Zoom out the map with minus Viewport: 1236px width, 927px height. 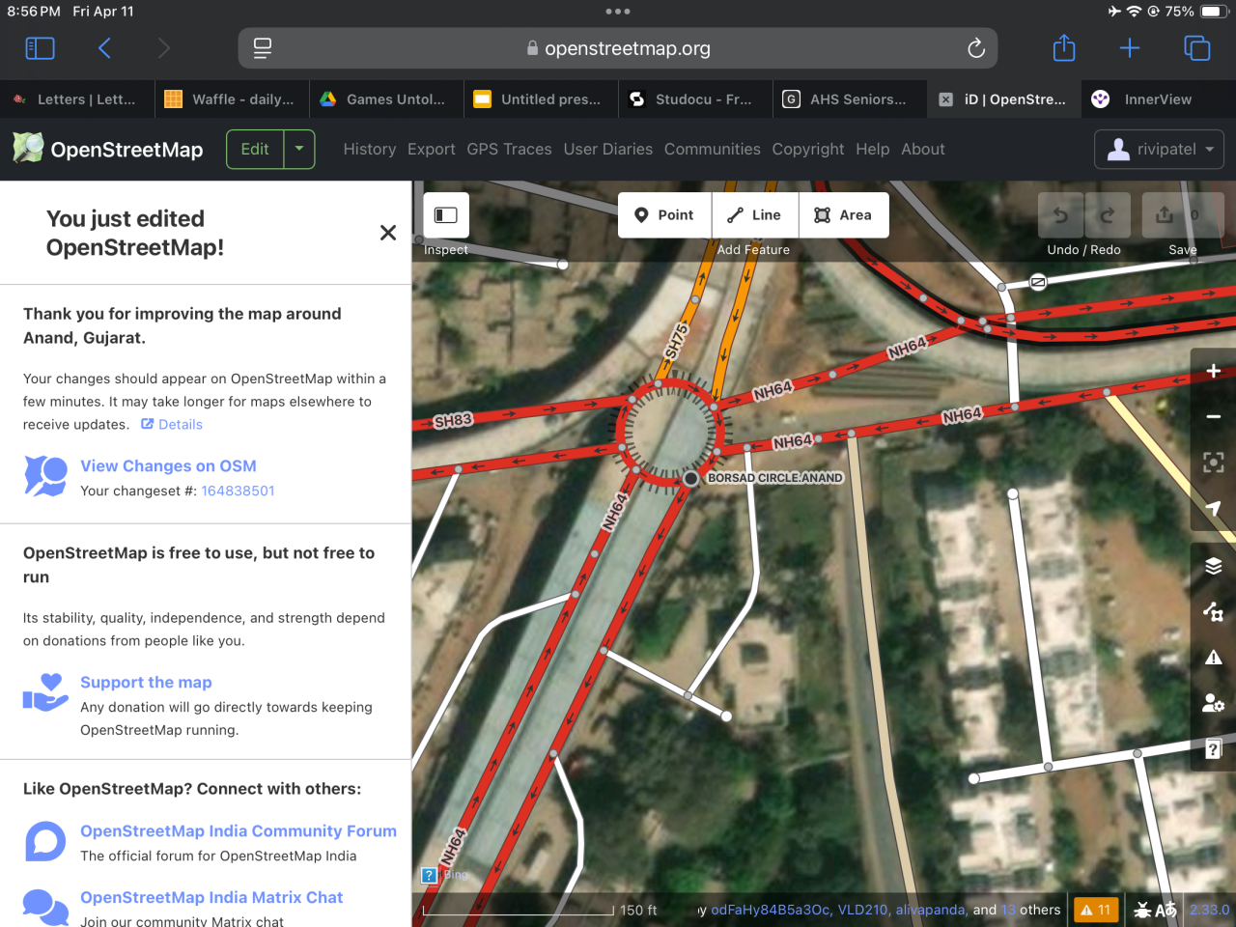pyautogui.click(x=1214, y=416)
